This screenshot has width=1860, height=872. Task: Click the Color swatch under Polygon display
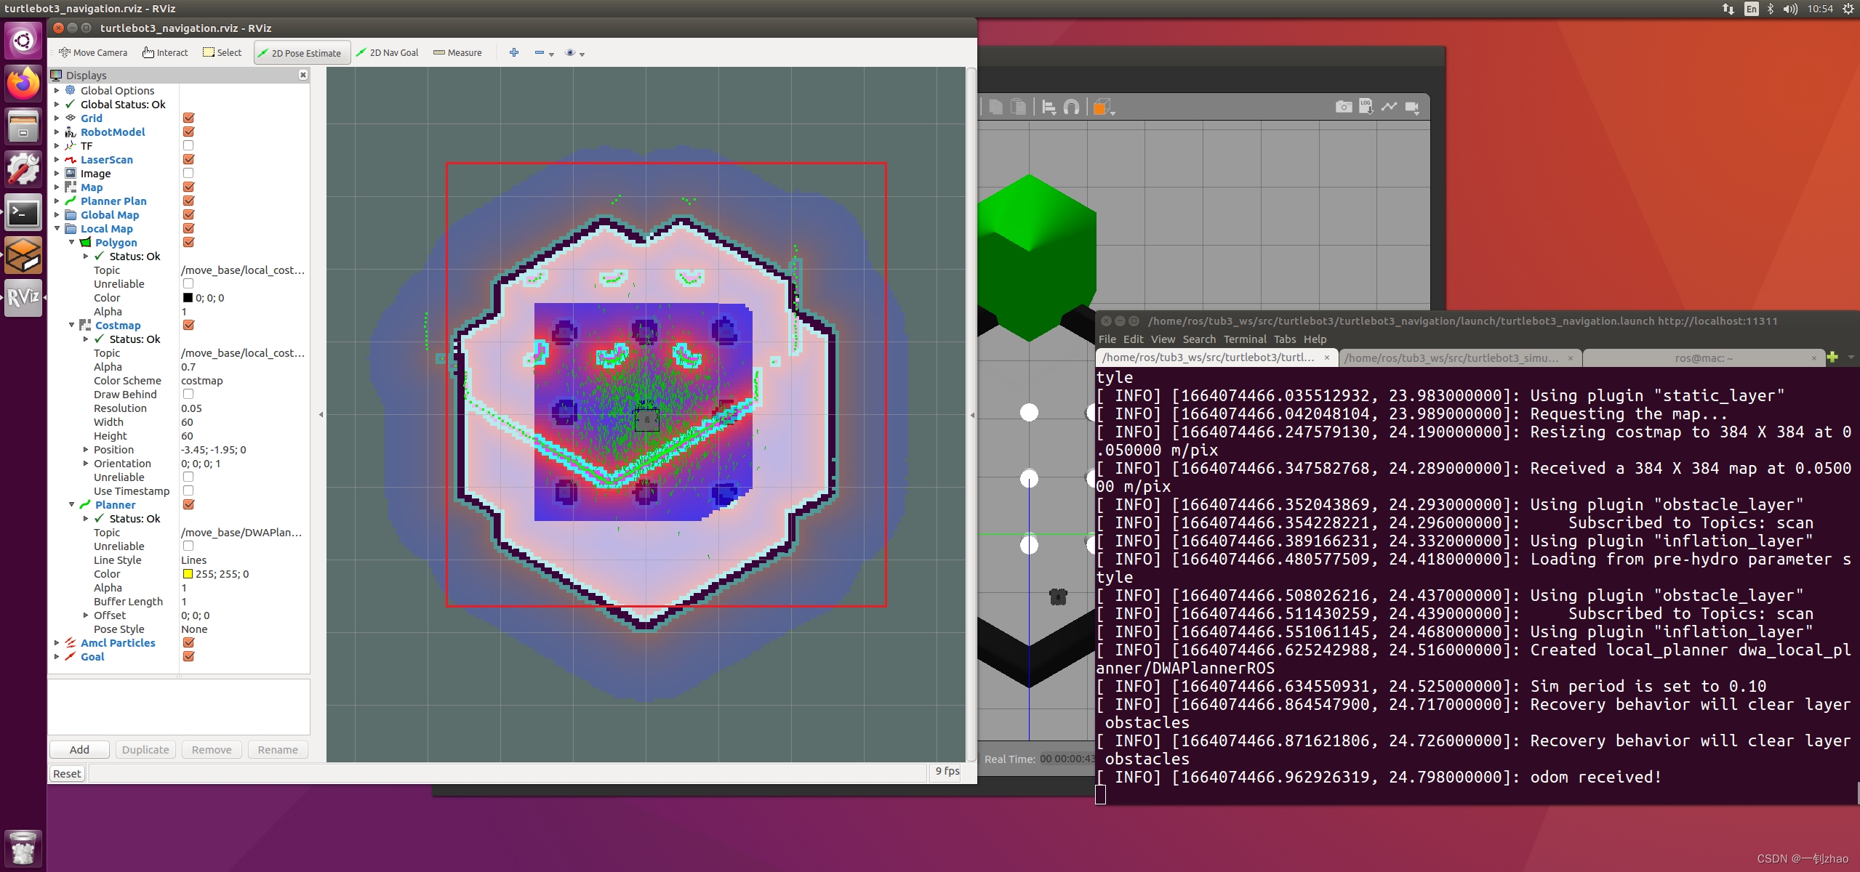click(x=188, y=297)
